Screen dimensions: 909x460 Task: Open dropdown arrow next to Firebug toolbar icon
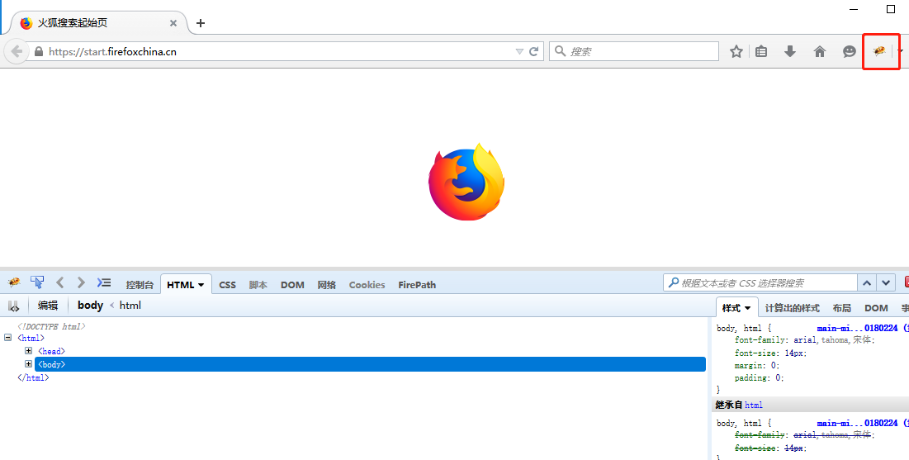pyautogui.click(x=900, y=51)
